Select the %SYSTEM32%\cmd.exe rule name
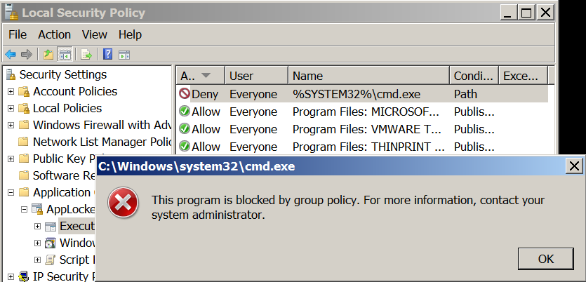The image size is (586, 282). coord(356,94)
